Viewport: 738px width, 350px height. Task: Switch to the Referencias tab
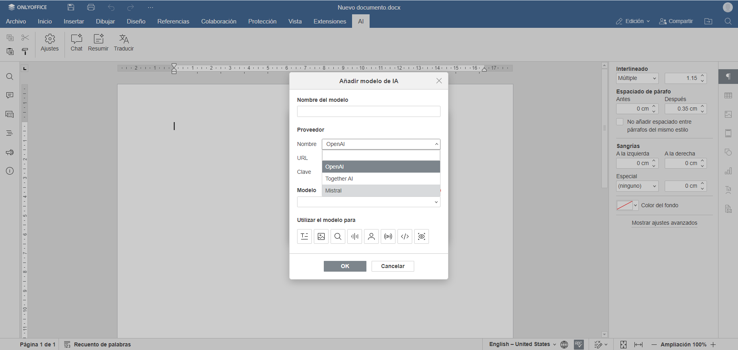click(173, 21)
